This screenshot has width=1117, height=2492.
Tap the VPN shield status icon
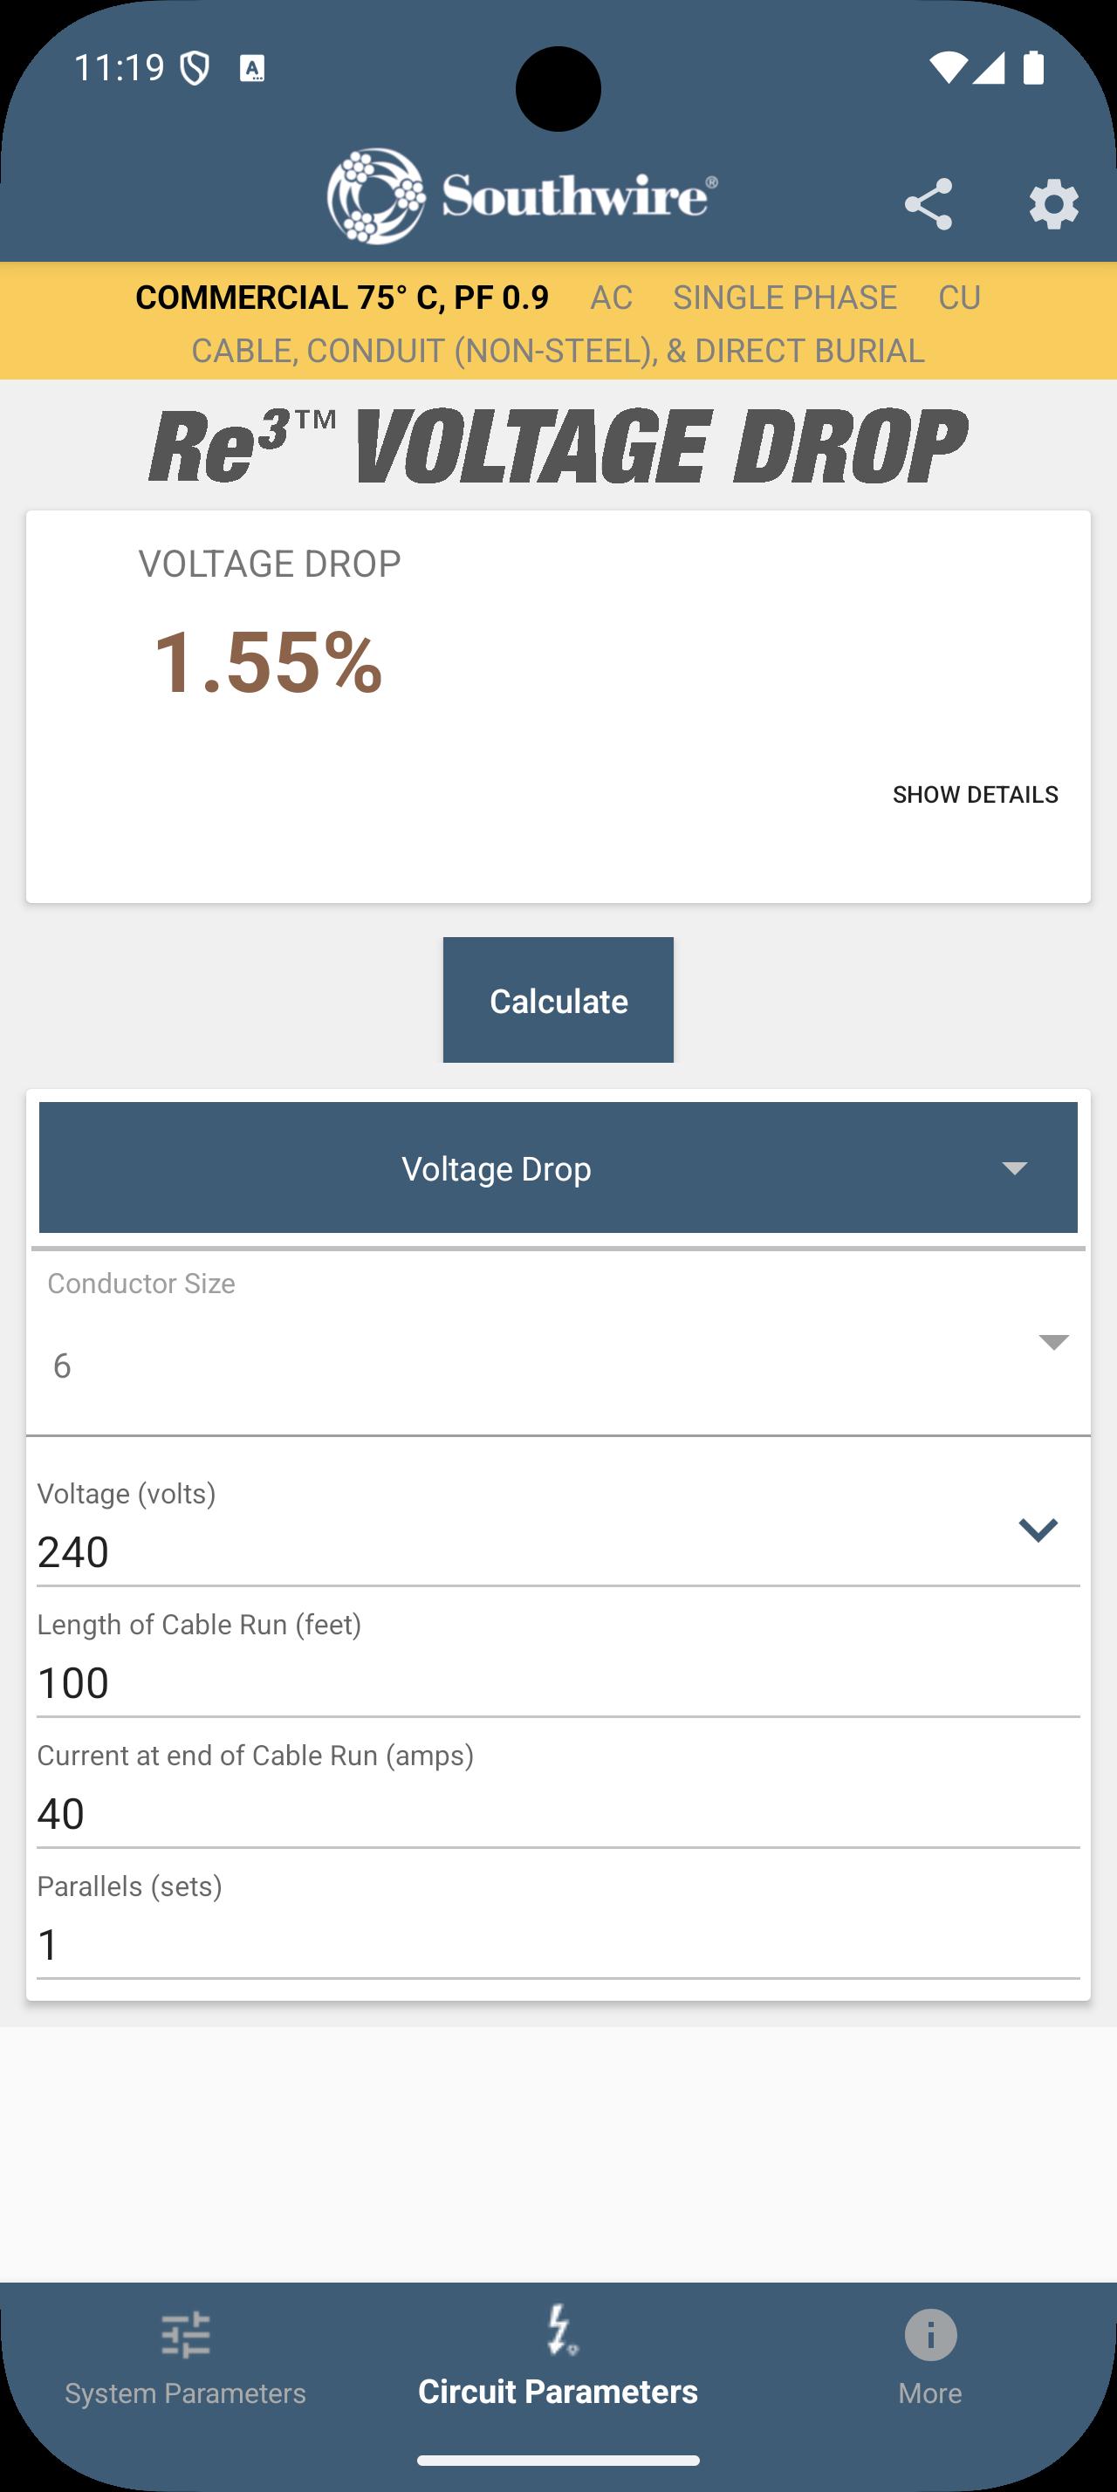195,69
